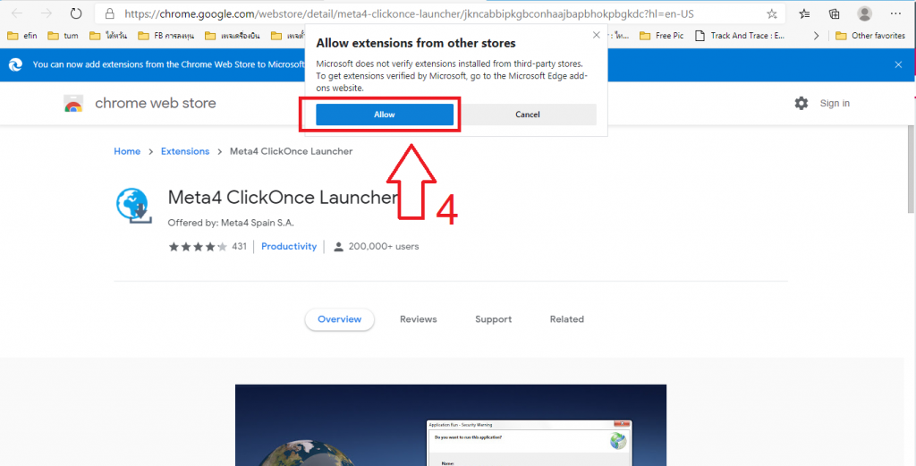916x466 pixels.
Task: Go to the Home breadcrumb
Action: point(127,151)
